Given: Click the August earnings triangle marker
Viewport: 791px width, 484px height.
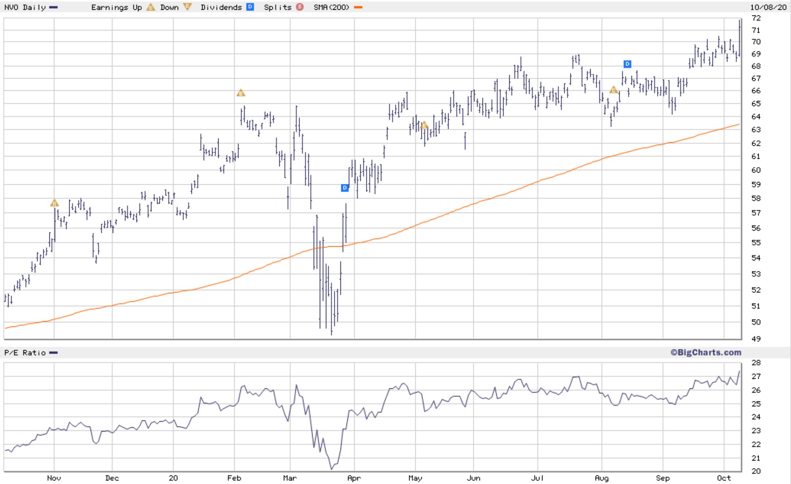Looking at the screenshot, I should point(613,90).
